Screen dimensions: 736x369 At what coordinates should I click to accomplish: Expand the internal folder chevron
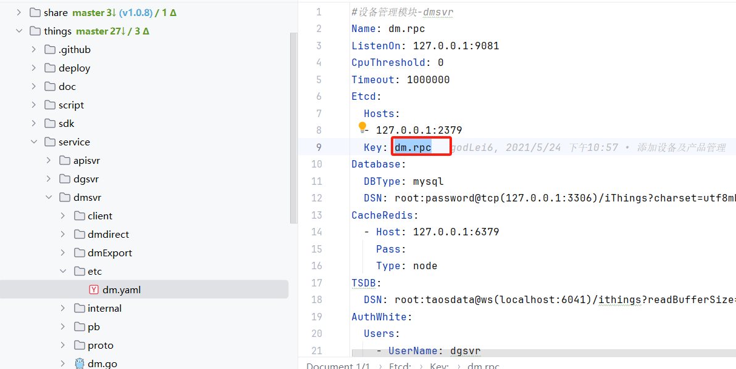pyautogui.click(x=63, y=308)
